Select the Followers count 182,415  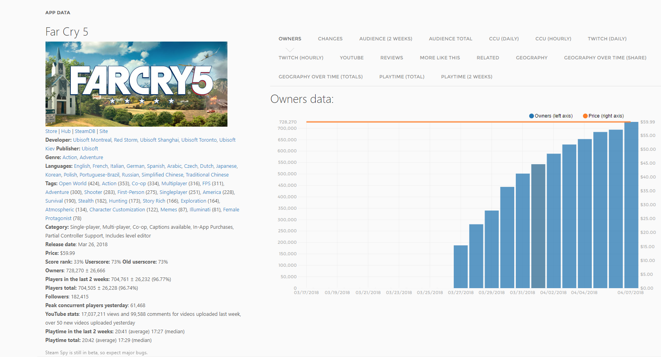click(x=80, y=297)
